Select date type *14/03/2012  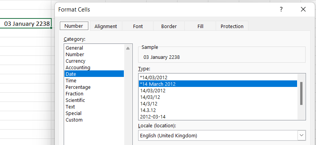tap(218, 77)
